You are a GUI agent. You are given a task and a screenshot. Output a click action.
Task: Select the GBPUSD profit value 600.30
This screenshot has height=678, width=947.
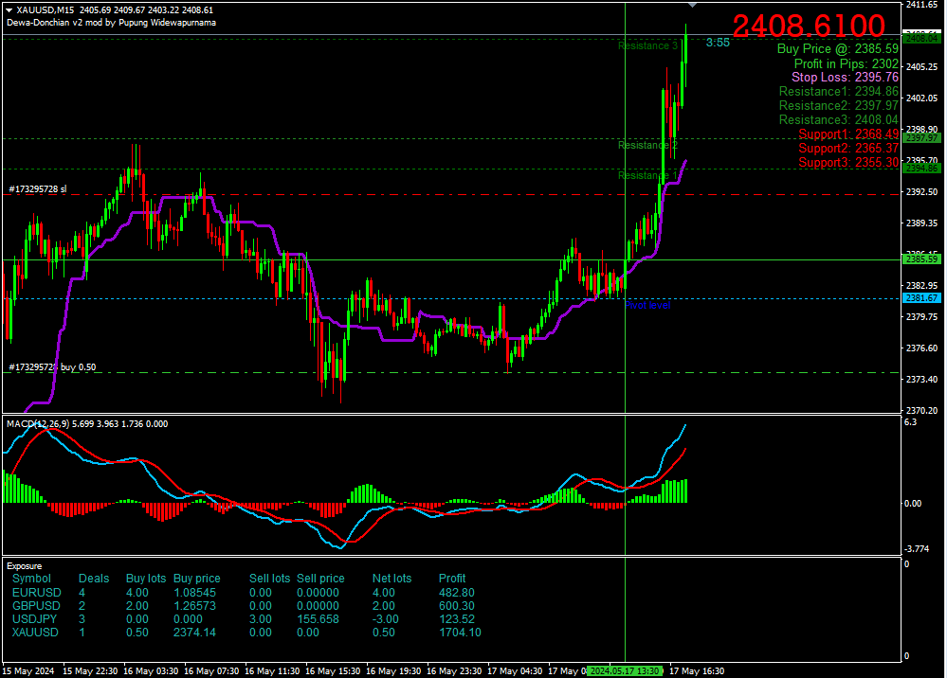click(x=457, y=606)
